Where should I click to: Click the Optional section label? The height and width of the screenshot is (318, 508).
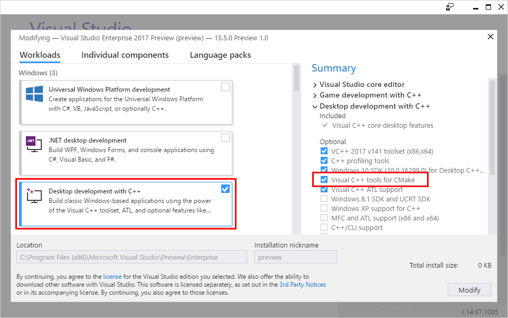pyautogui.click(x=332, y=142)
